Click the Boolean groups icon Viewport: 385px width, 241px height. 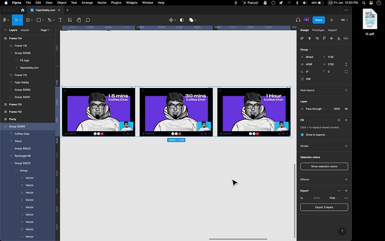click(191, 20)
